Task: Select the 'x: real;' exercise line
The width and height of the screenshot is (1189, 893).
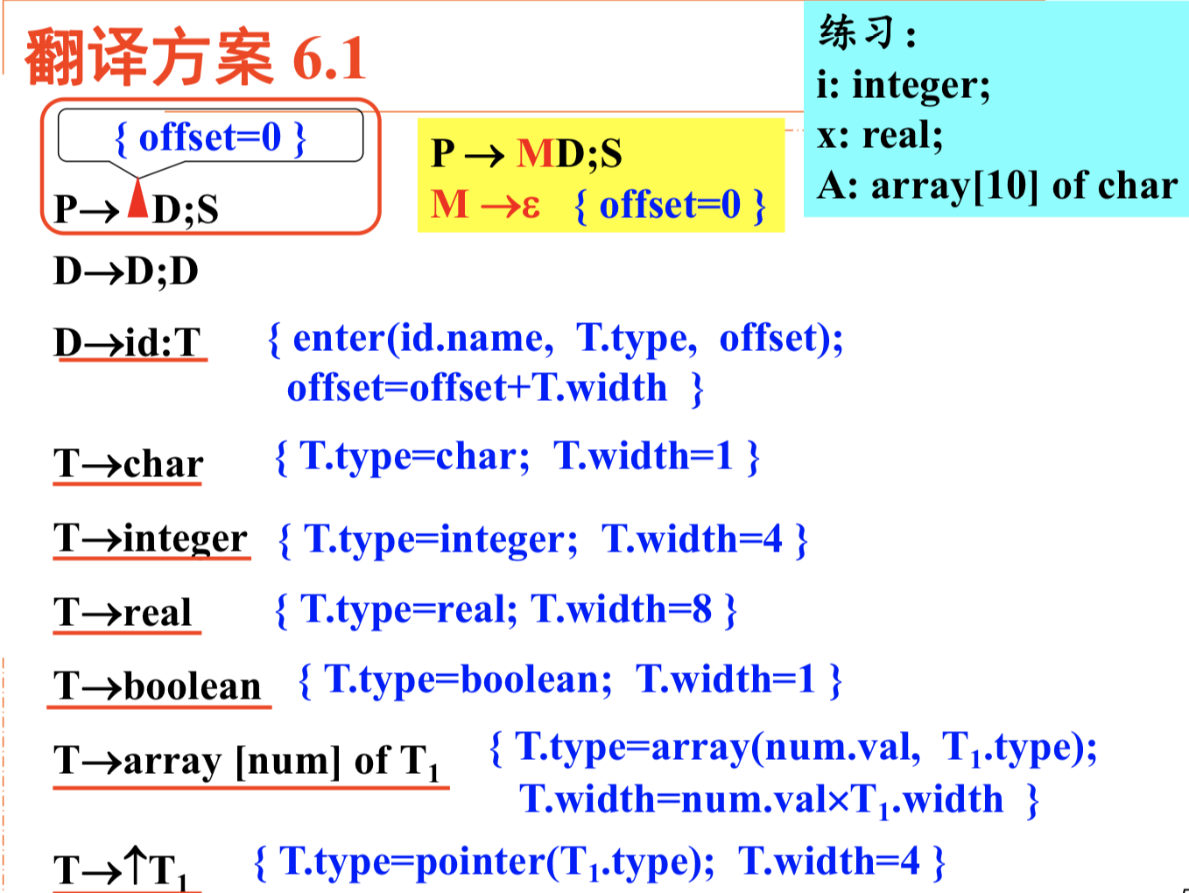Action: pos(879,135)
